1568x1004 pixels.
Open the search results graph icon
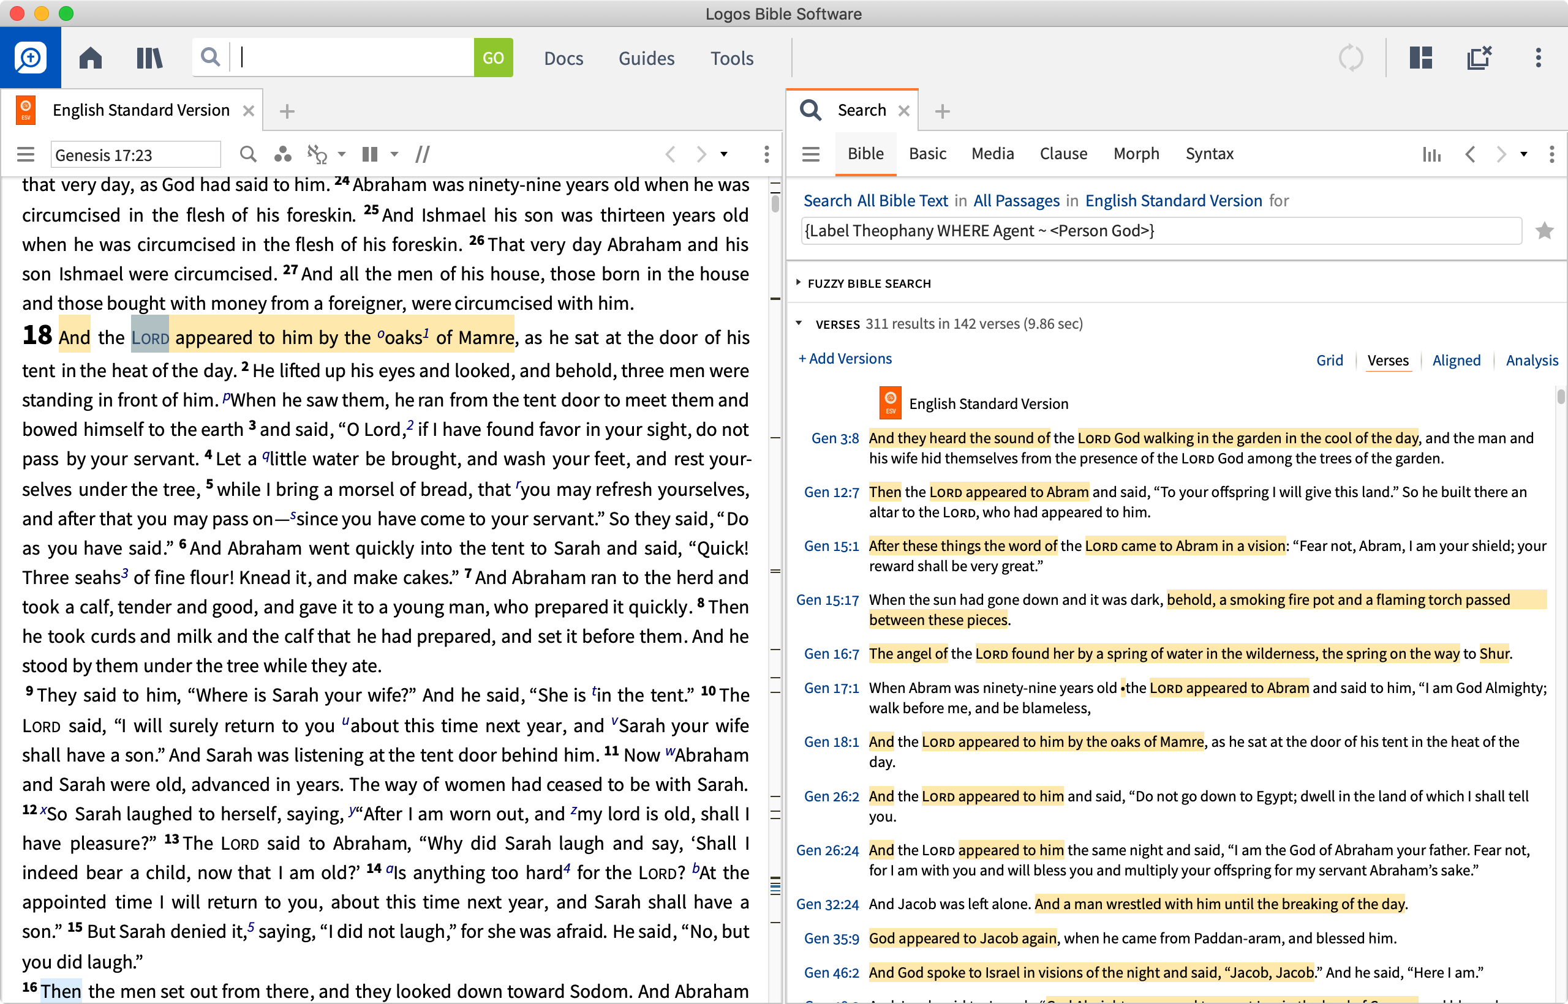point(1431,154)
